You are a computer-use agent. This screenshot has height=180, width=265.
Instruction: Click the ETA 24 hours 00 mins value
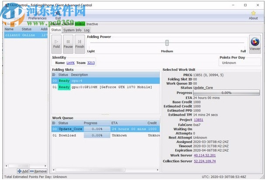[206, 98]
